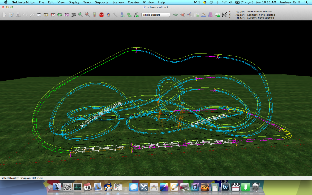Switch to the FRONT view
The image size is (312, 195).
[x=46, y=15]
